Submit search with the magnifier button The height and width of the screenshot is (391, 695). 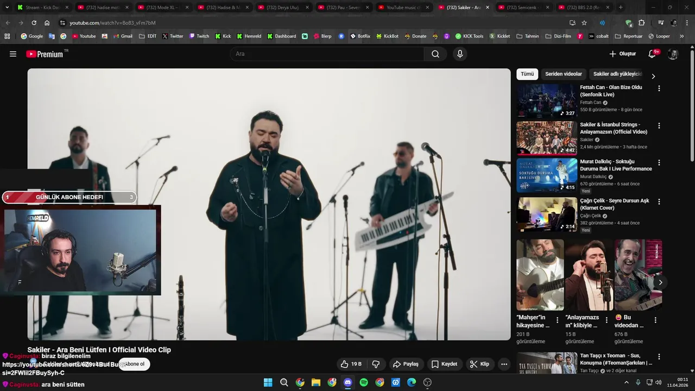(x=435, y=54)
